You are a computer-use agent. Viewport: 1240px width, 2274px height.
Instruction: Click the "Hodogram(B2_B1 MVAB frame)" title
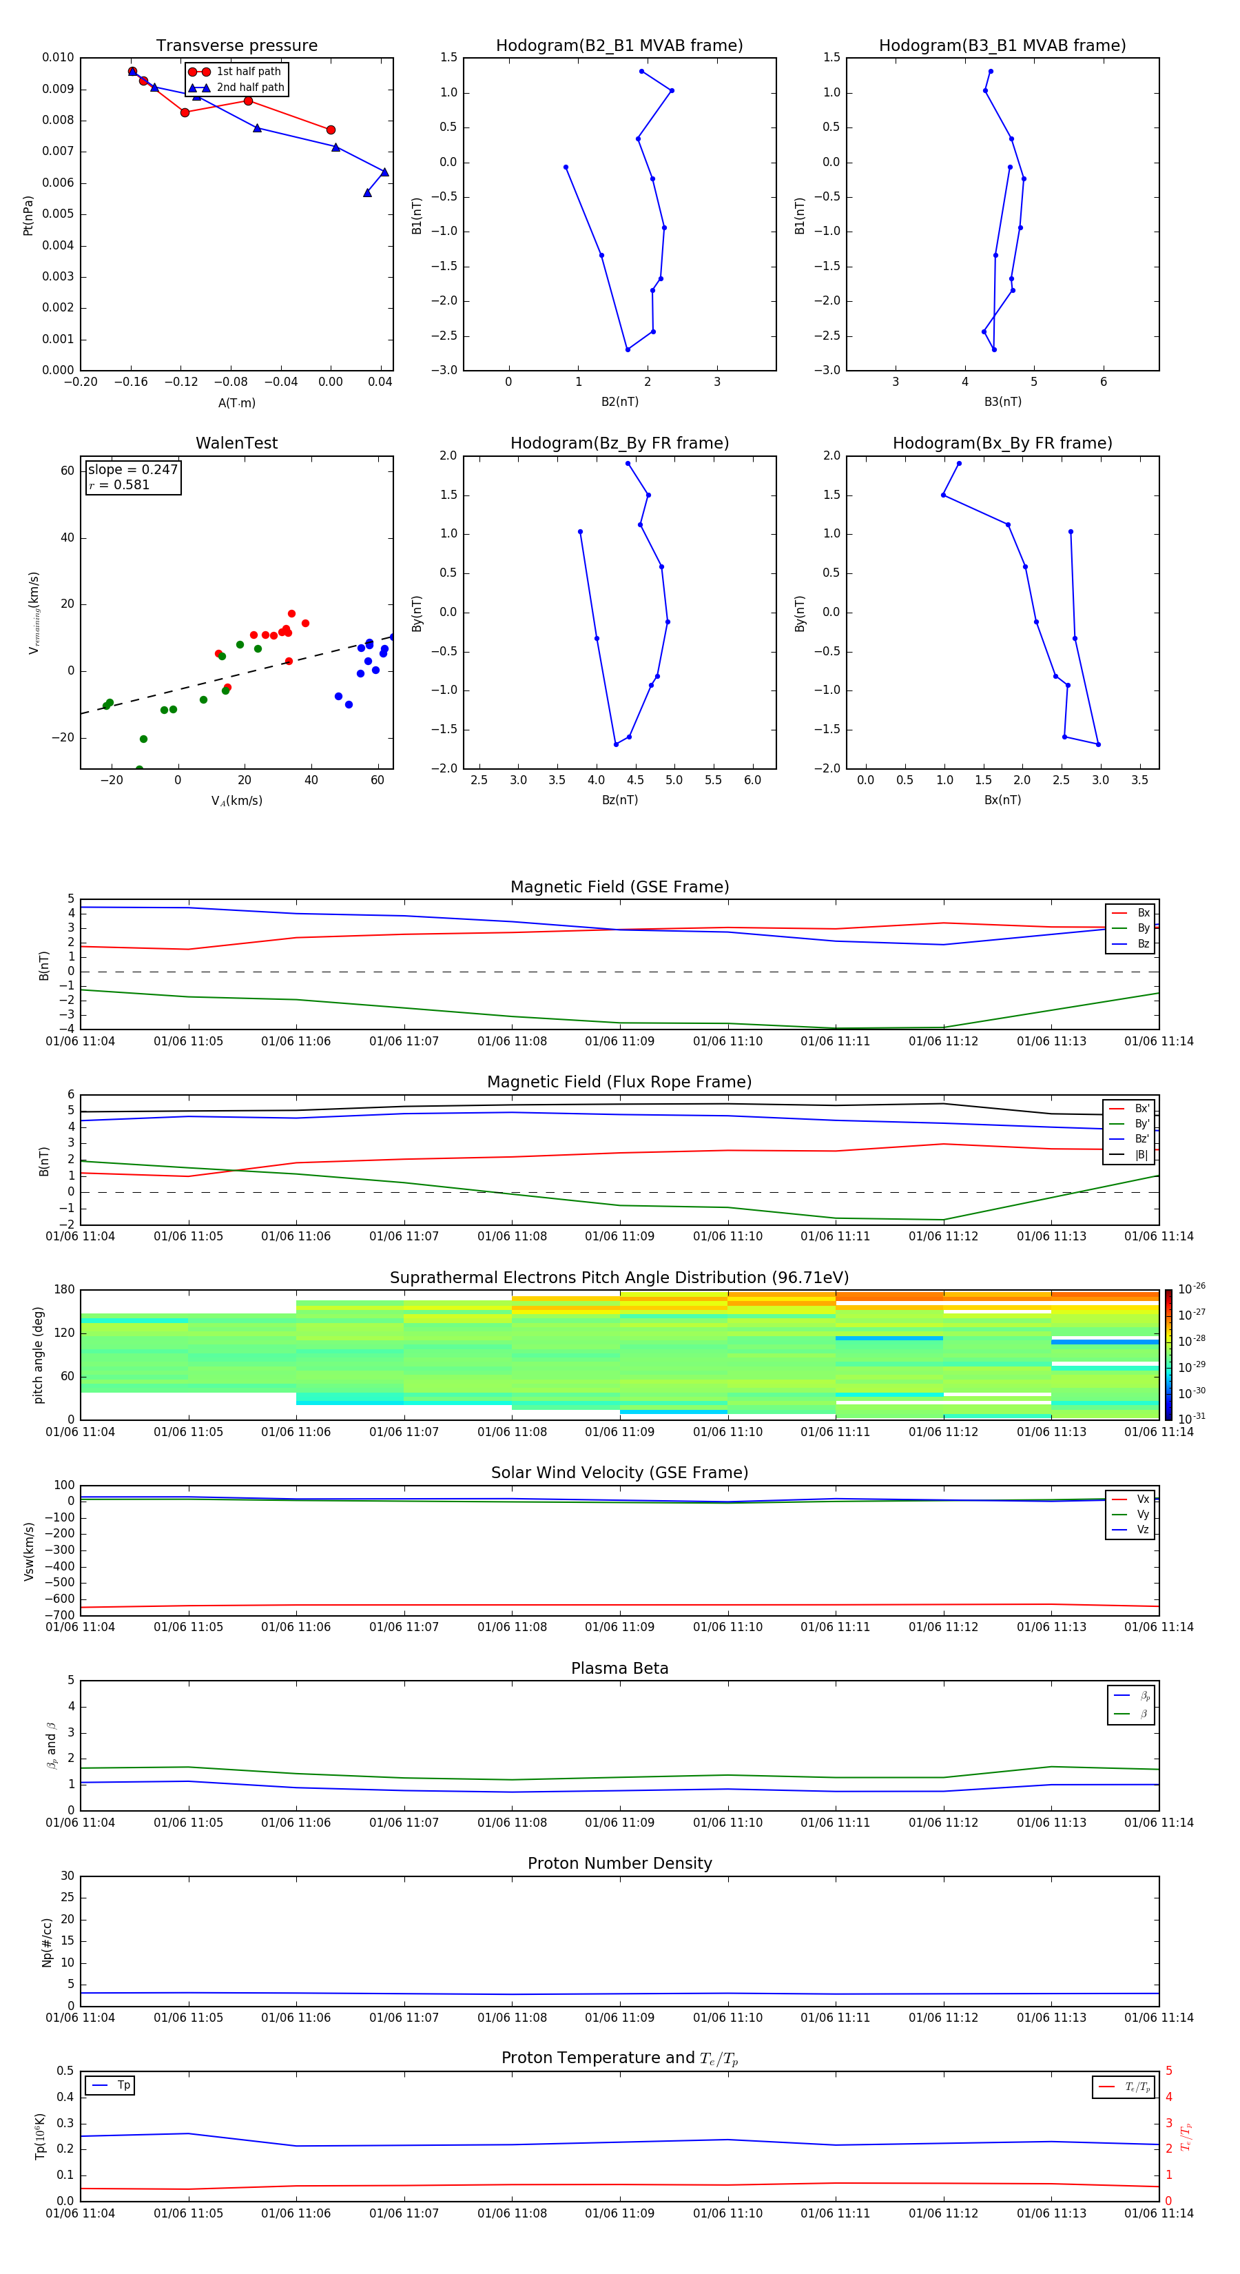[x=619, y=46]
